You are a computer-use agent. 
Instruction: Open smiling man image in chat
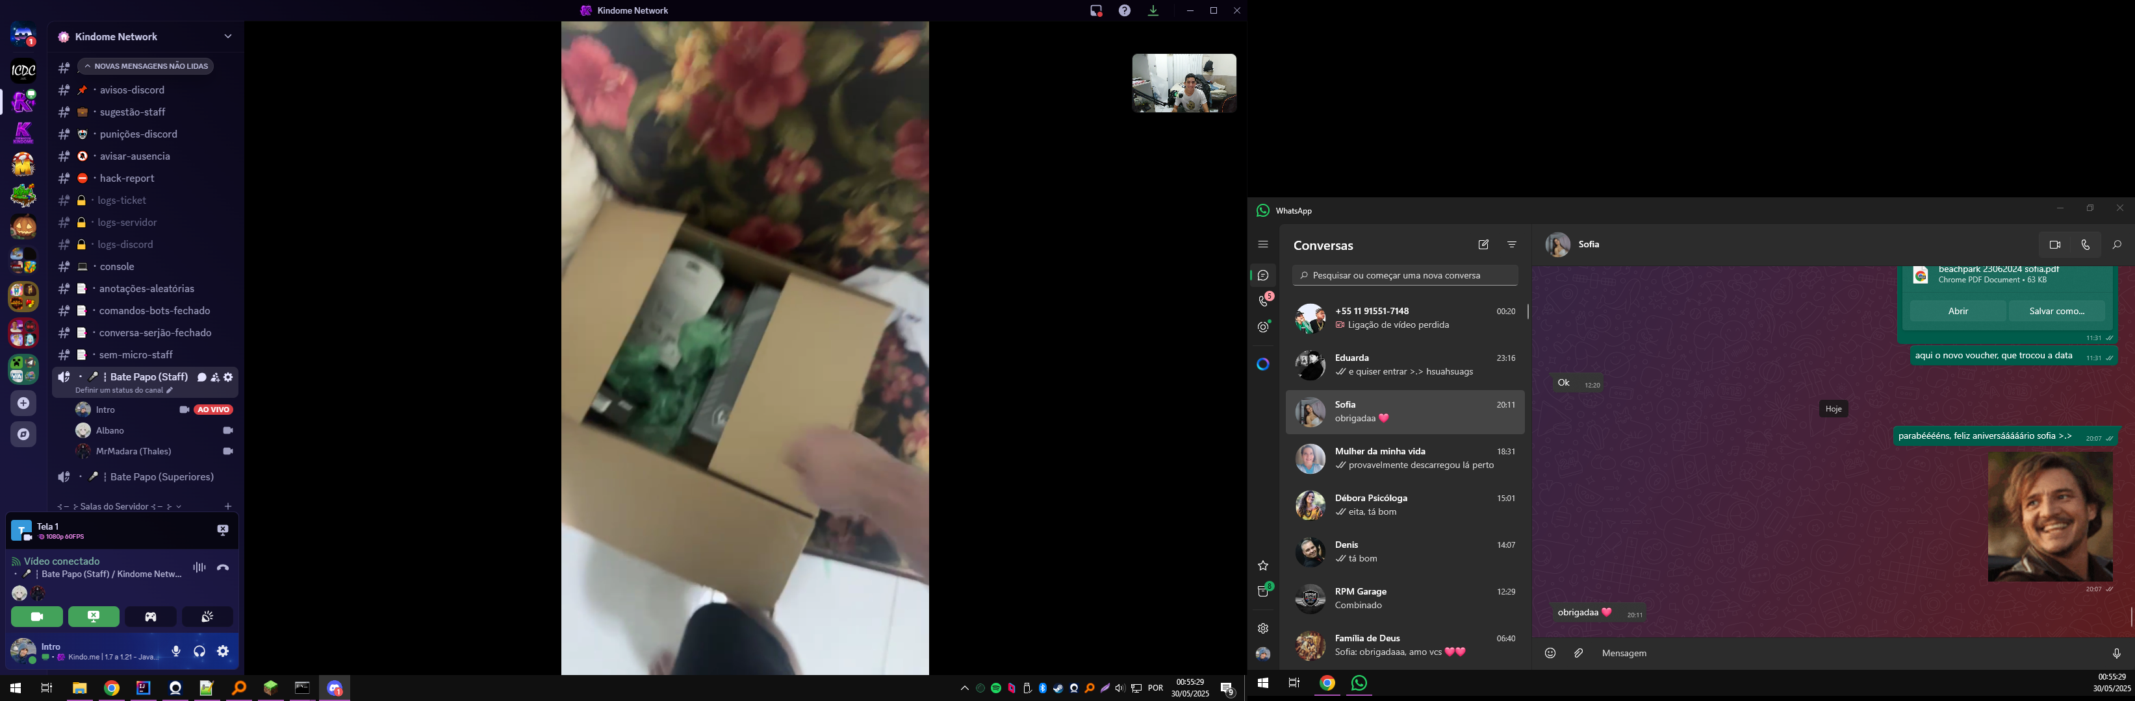[2050, 517]
